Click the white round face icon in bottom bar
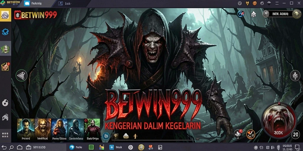303x151 pixels. (130, 147)
